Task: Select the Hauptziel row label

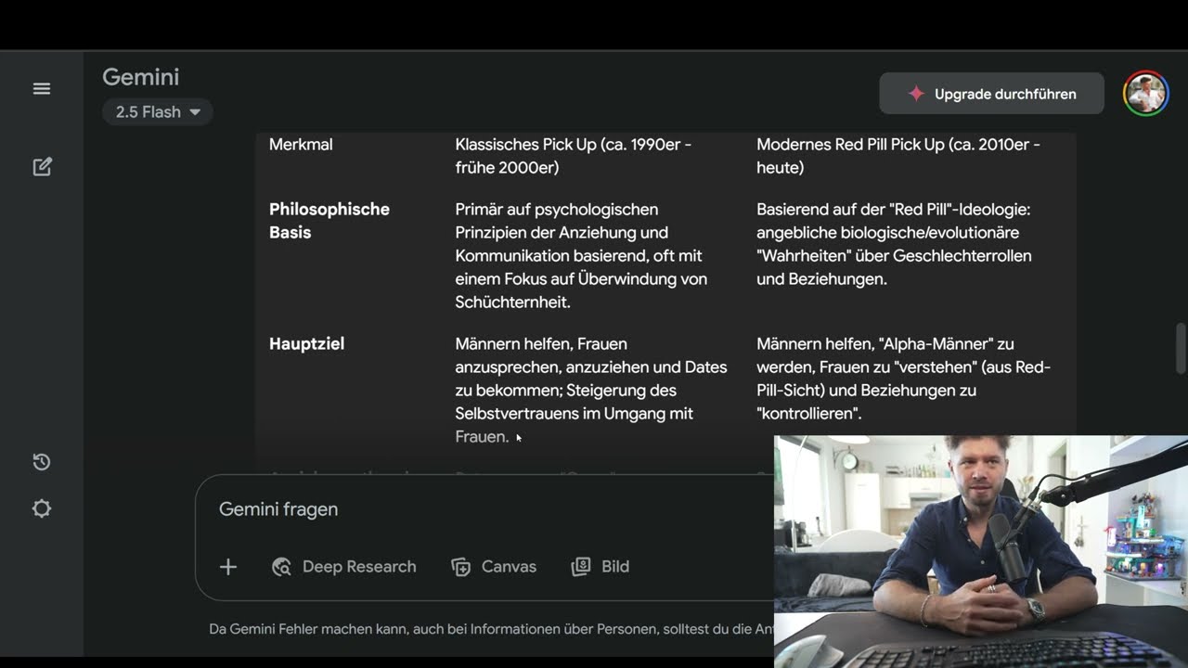Action: [306, 344]
